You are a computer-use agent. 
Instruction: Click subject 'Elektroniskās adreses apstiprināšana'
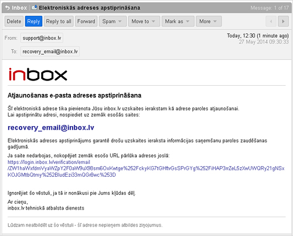(90, 8)
